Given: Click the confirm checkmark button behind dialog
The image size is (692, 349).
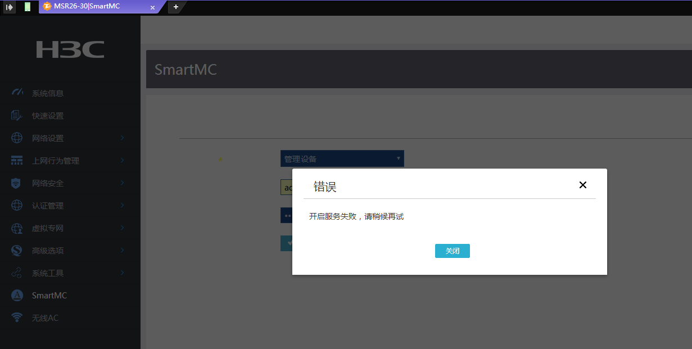Looking at the screenshot, I should coord(286,243).
